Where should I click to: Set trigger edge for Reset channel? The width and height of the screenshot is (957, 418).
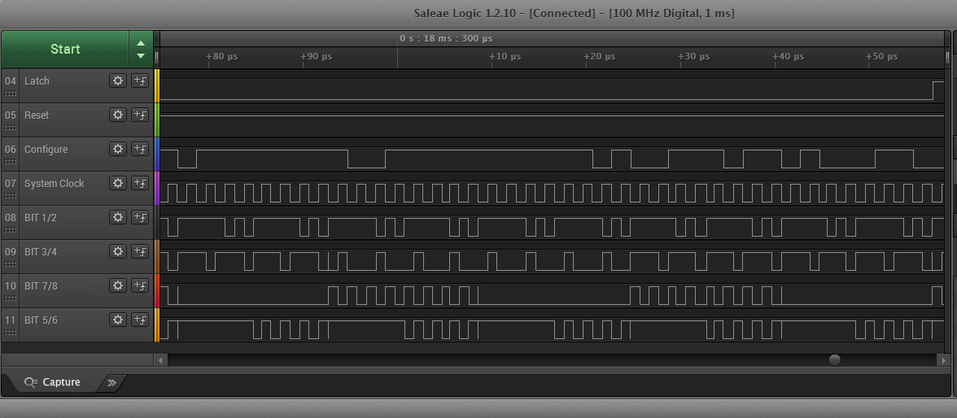pos(140,115)
